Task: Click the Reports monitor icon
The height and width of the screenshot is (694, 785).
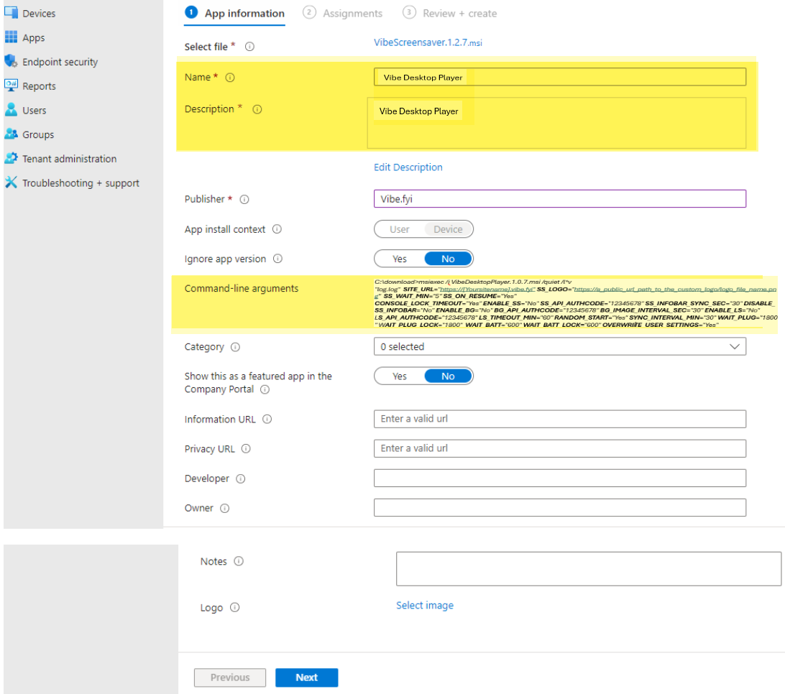Action: [11, 85]
